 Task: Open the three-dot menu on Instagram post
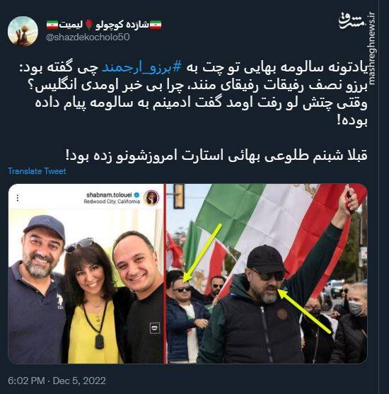(18, 198)
